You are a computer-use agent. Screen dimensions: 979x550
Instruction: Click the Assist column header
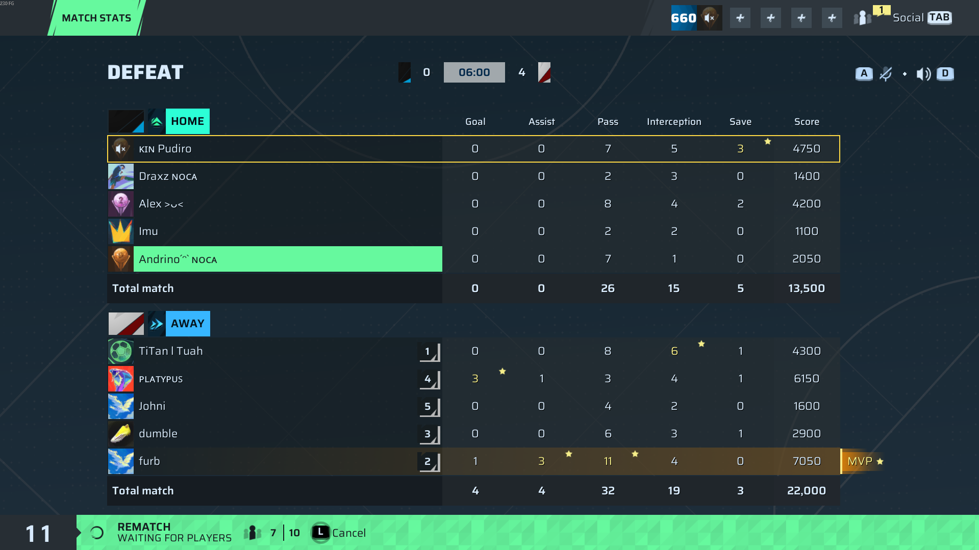541,122
